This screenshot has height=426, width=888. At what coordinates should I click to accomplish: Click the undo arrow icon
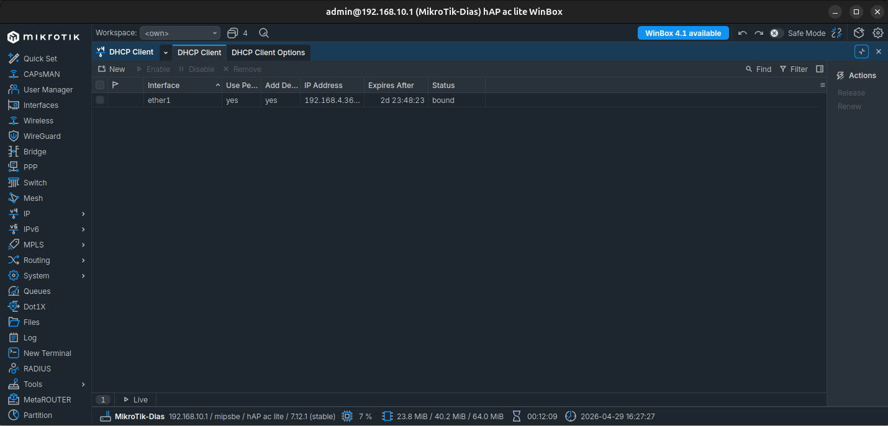click(742, 33)
